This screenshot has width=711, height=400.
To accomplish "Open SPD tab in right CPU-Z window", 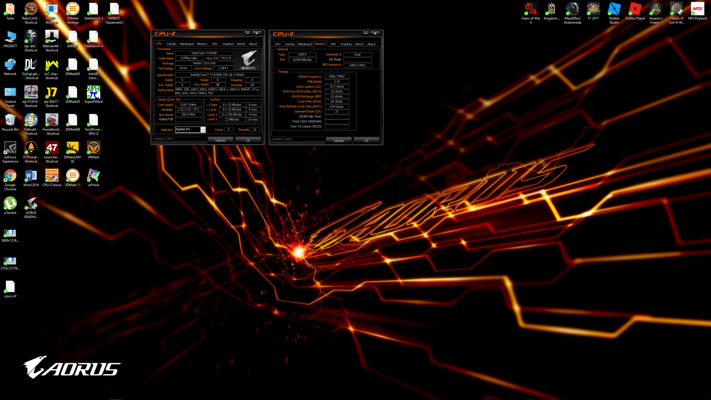I will 333,44.
